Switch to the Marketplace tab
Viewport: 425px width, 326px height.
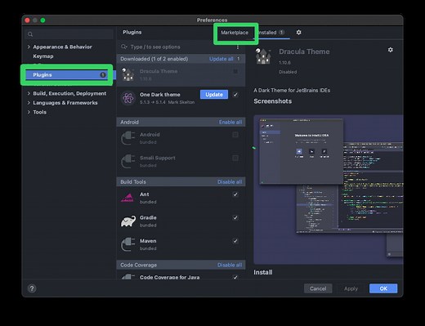click(x=235, y=33)
